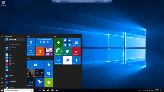The image size is (164, 92).
Task: Open Microsoft Store taskbar icon
Action: pos(48,90)
